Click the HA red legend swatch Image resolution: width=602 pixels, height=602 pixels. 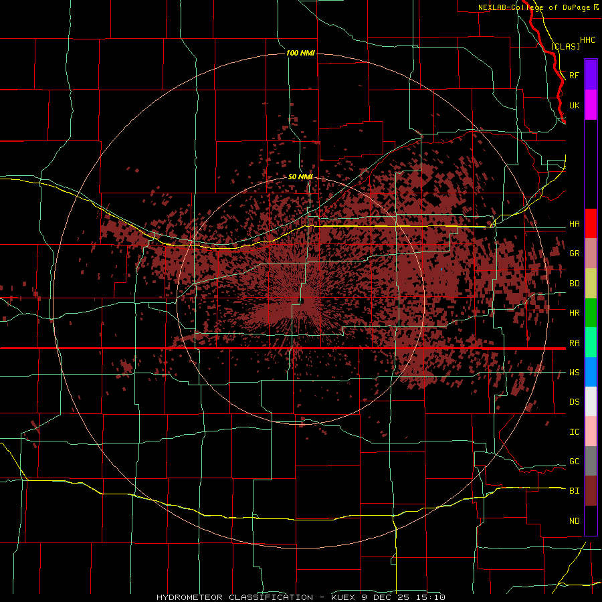tap(591, 223)
